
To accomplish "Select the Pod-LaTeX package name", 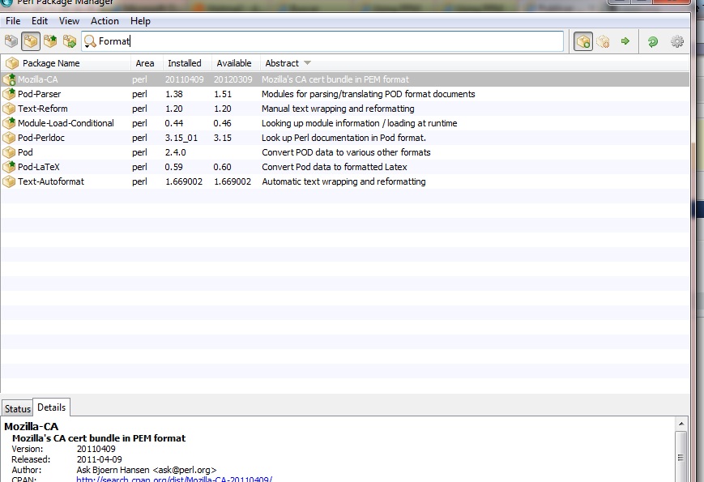I will coord(39,167).
